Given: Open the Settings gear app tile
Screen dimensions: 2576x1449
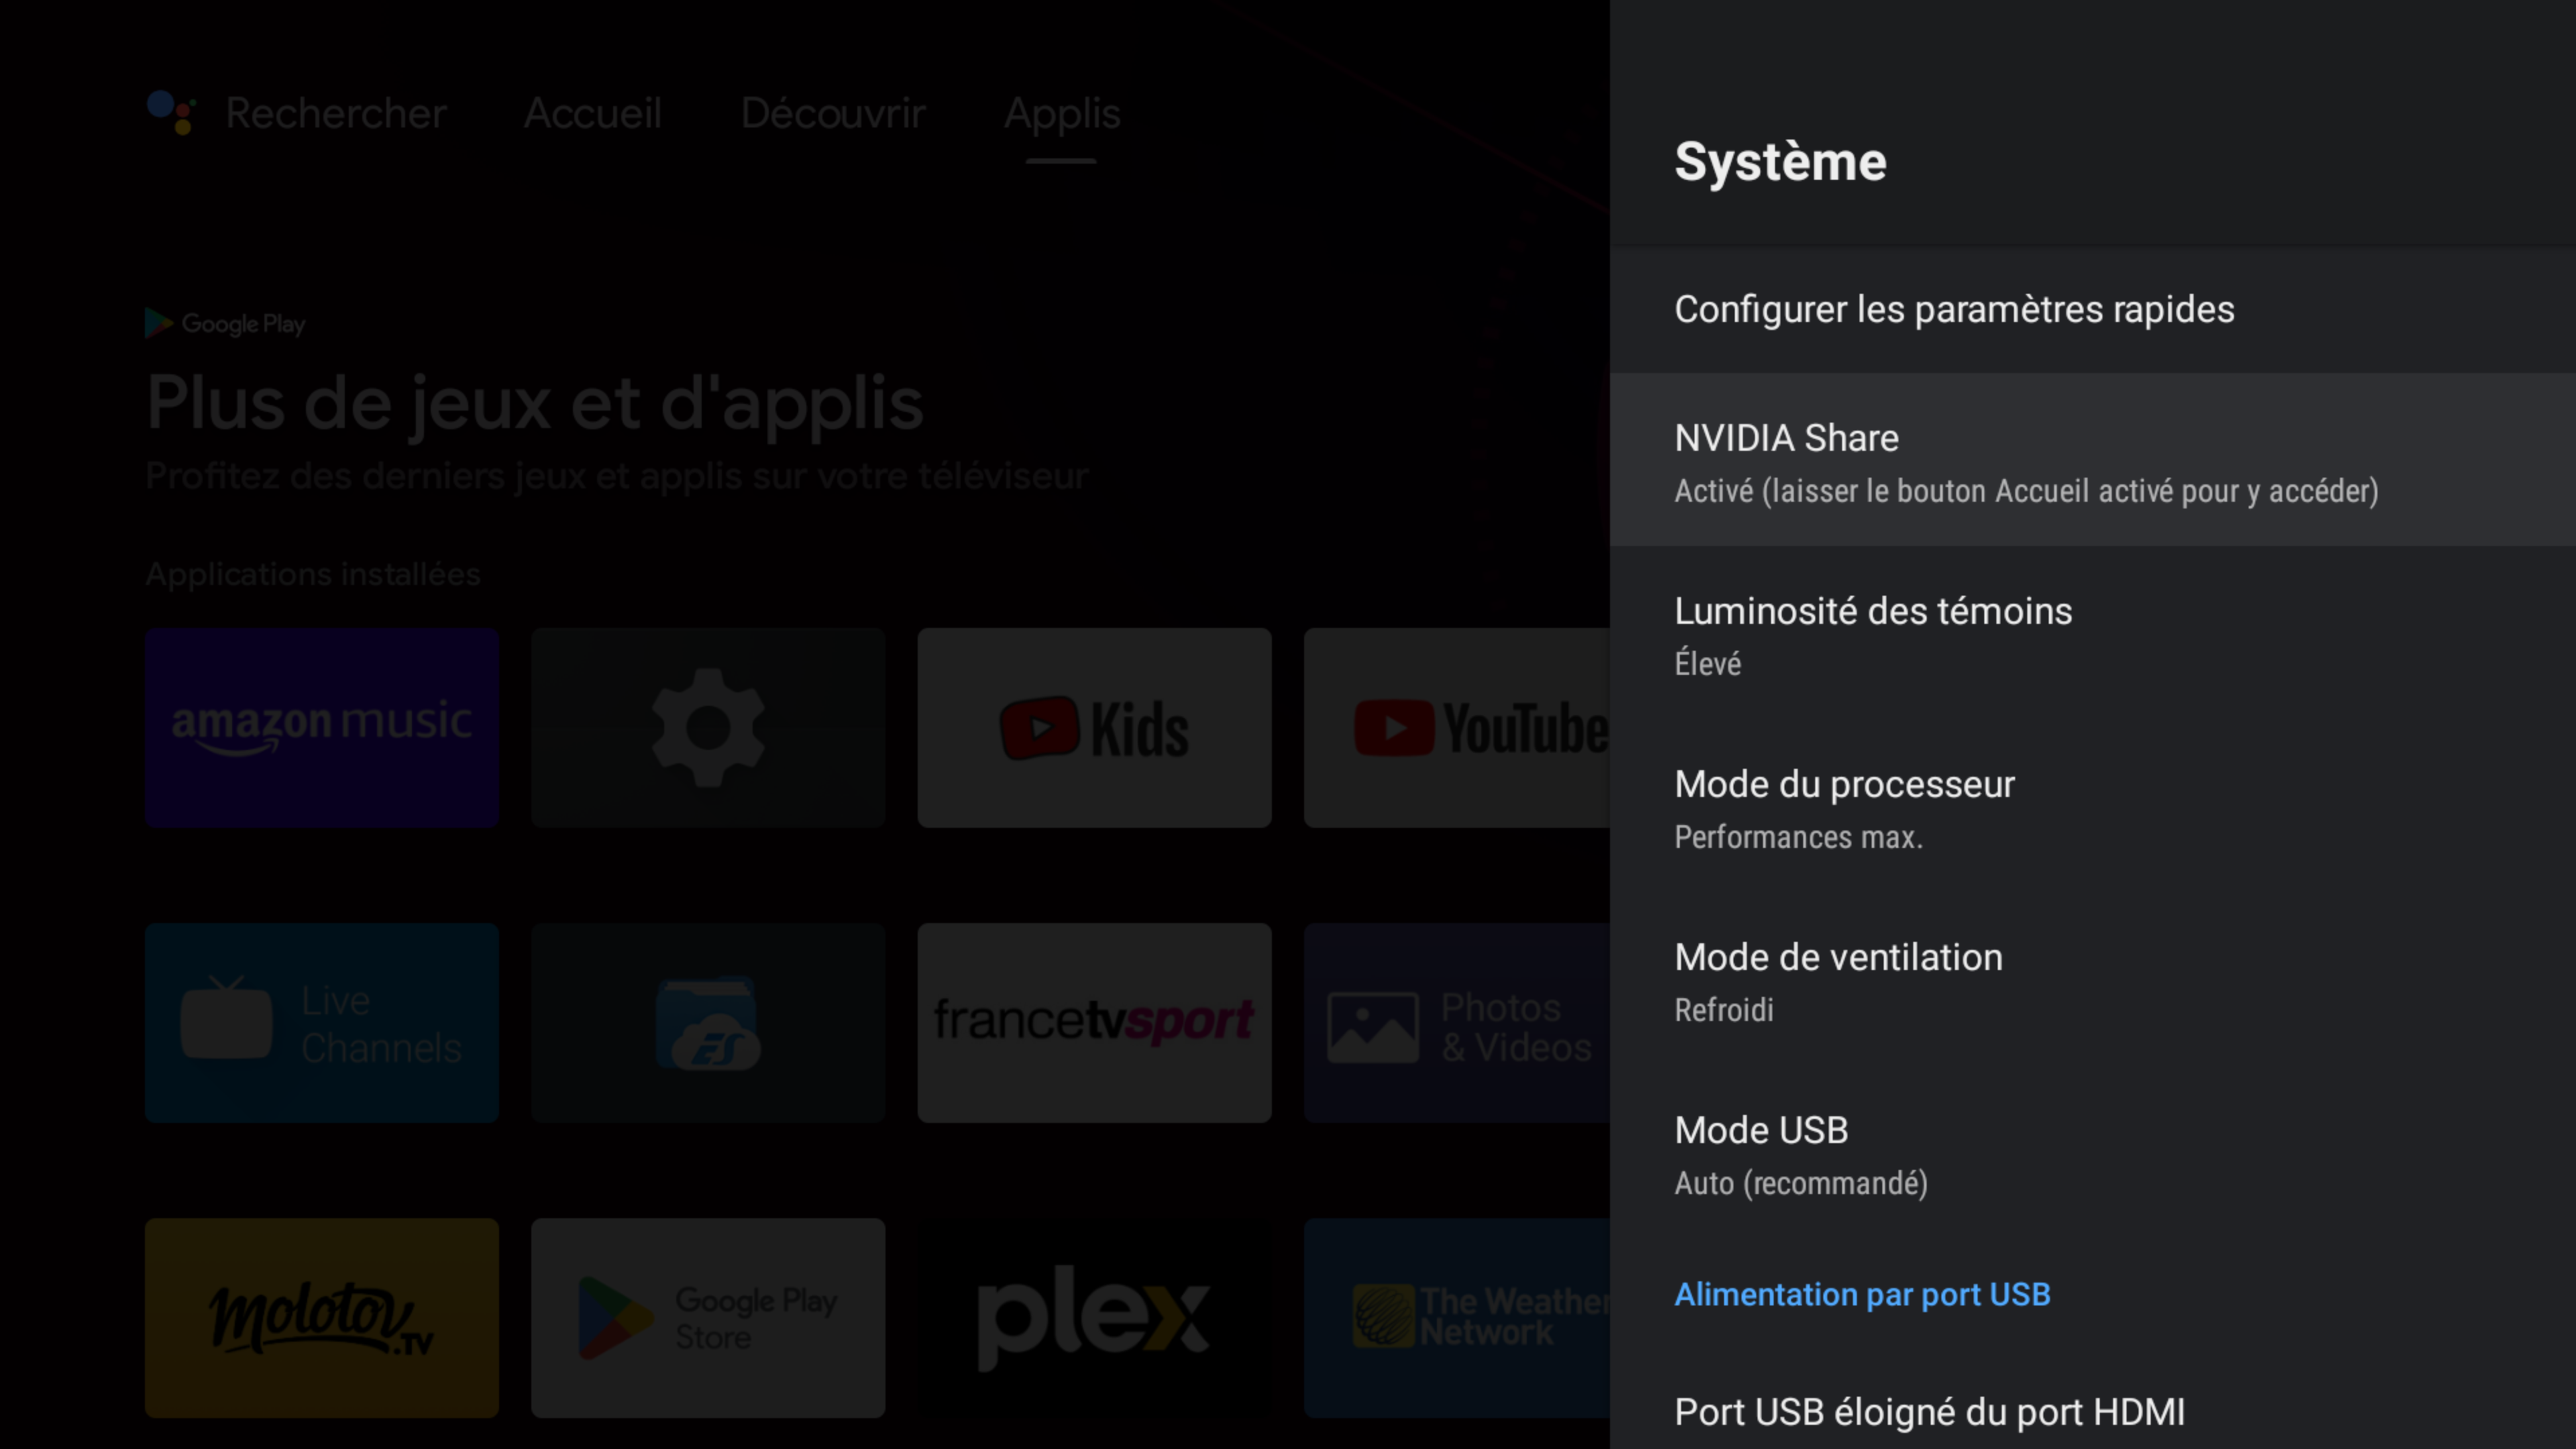Looking at the screenshot, I should 707,727.
